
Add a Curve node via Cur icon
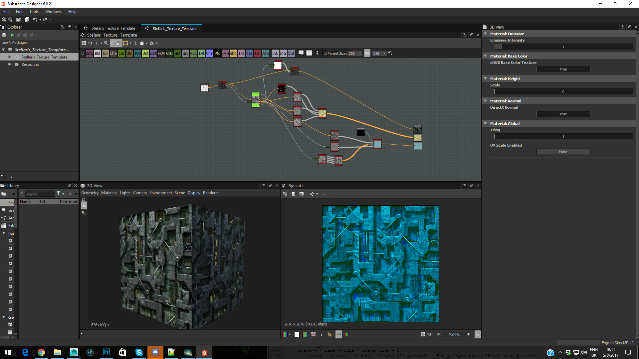[x=121, y=53]
